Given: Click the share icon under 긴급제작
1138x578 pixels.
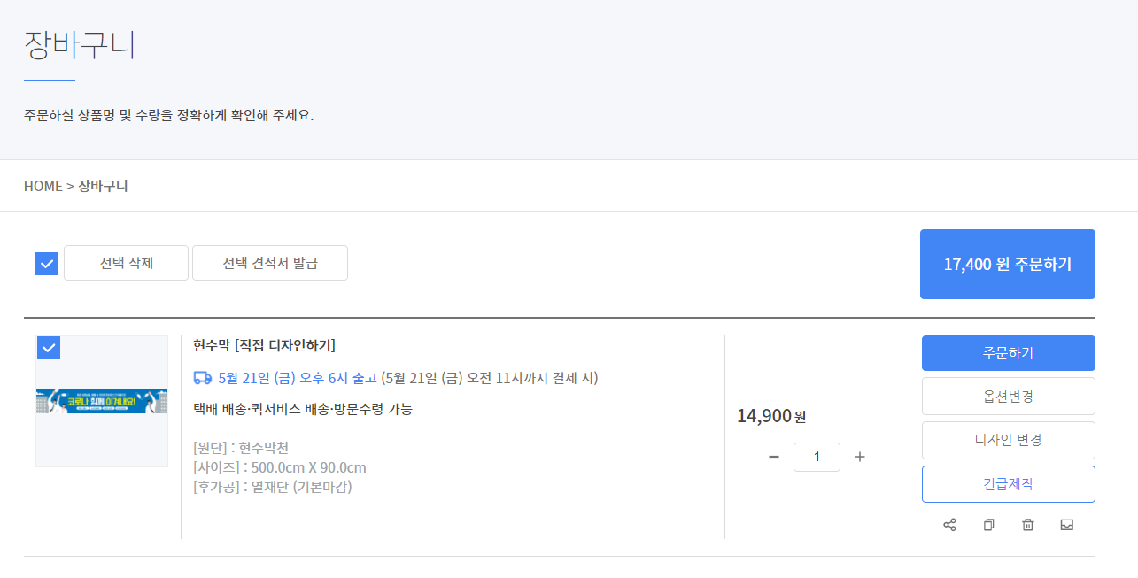Looking at the screenshot, I should (949, 525).
